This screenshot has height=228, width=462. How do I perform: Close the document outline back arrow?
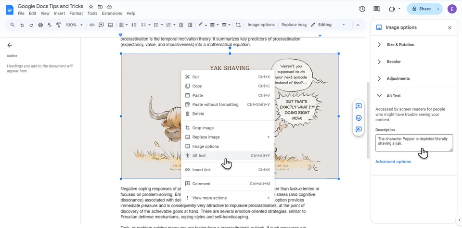click(x=10, y=45)
